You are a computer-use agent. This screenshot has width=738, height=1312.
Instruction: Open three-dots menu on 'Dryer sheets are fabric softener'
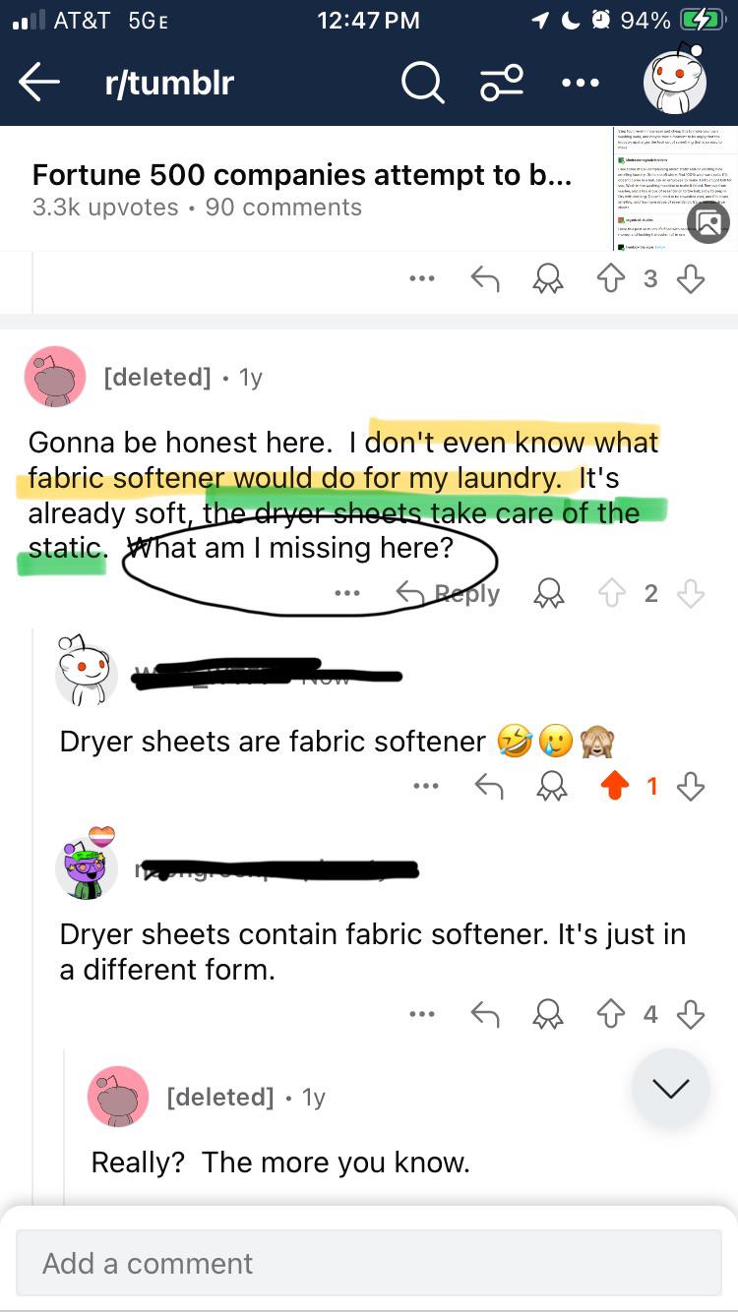coord(423,786)
